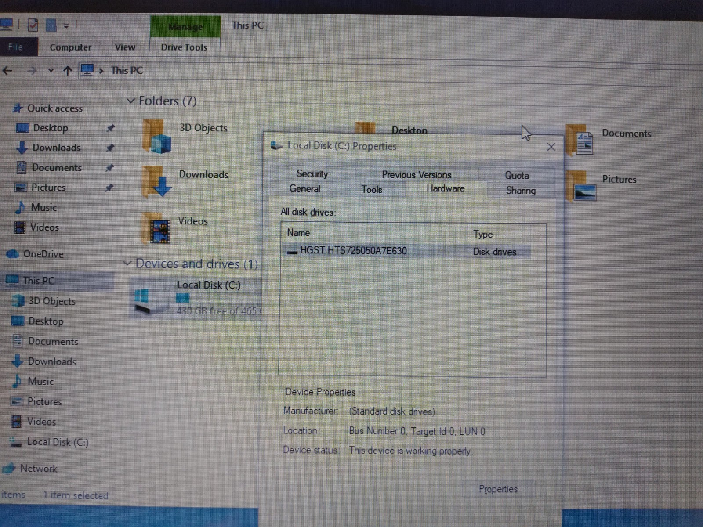This screenshot has width=703, height=527.
Task: Switch to the Sharing tab
Action: pos(521,191)
